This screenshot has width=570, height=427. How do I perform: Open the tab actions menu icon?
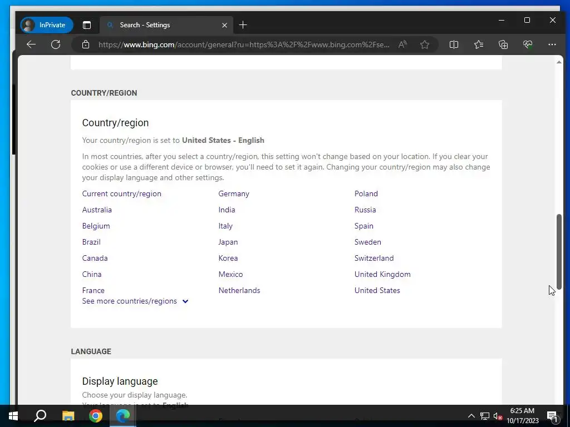tap(86, 25)
